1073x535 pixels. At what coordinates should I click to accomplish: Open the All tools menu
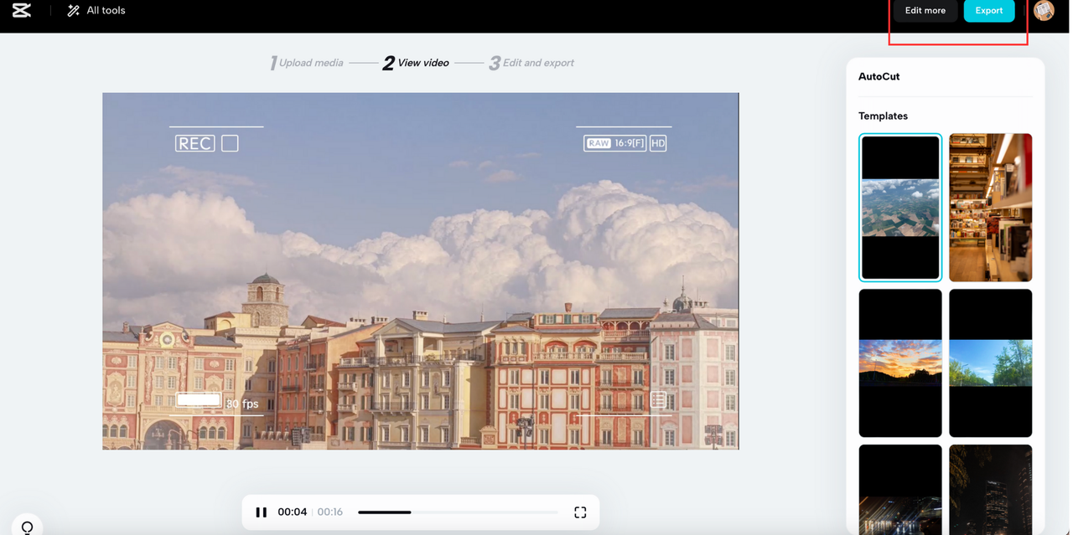pos(96,11)
